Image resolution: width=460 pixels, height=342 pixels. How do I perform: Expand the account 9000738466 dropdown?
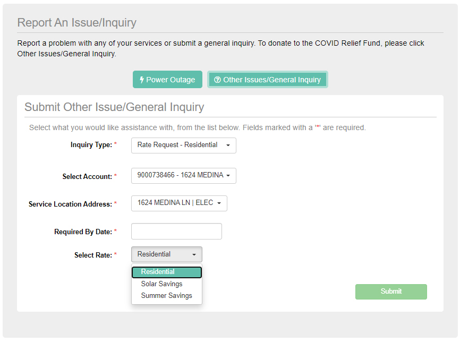pyautogui.click(x=183, y=176)
